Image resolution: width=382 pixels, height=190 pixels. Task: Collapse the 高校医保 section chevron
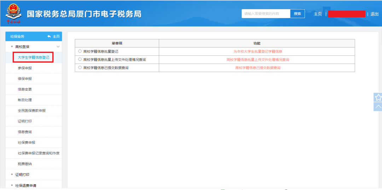pos(58,47)
